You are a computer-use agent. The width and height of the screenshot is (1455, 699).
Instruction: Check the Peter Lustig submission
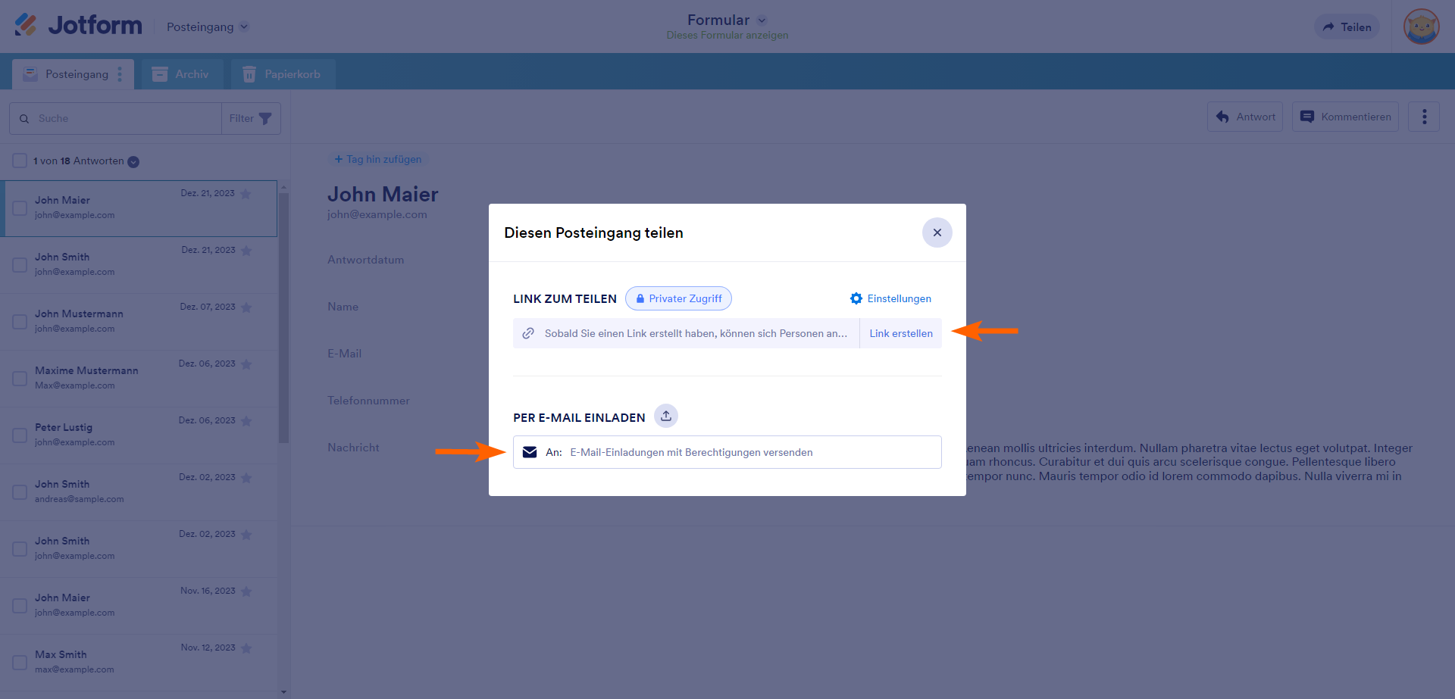coord(20,435)
